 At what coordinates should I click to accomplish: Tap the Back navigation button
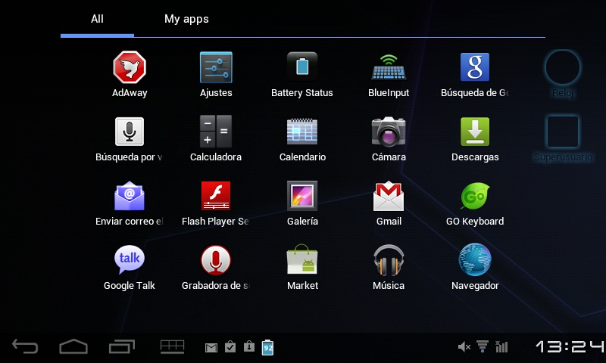click(x=25, y=346)
